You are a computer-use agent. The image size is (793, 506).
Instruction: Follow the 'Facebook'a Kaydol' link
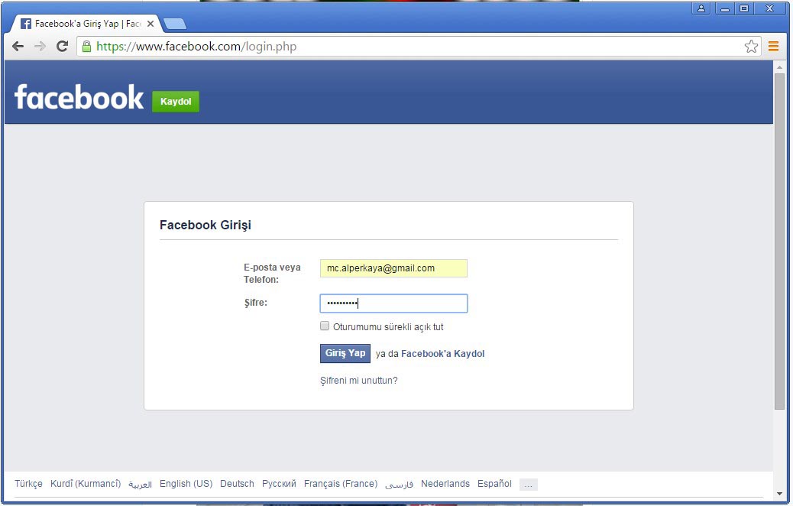pos(442,354)
